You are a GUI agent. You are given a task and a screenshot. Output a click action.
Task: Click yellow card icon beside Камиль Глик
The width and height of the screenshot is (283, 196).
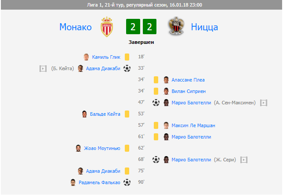(x=127, y=57)
